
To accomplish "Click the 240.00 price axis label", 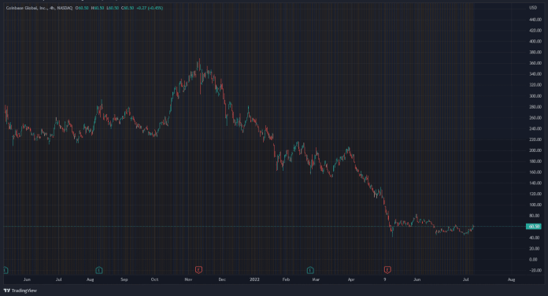I will point(535,128).
